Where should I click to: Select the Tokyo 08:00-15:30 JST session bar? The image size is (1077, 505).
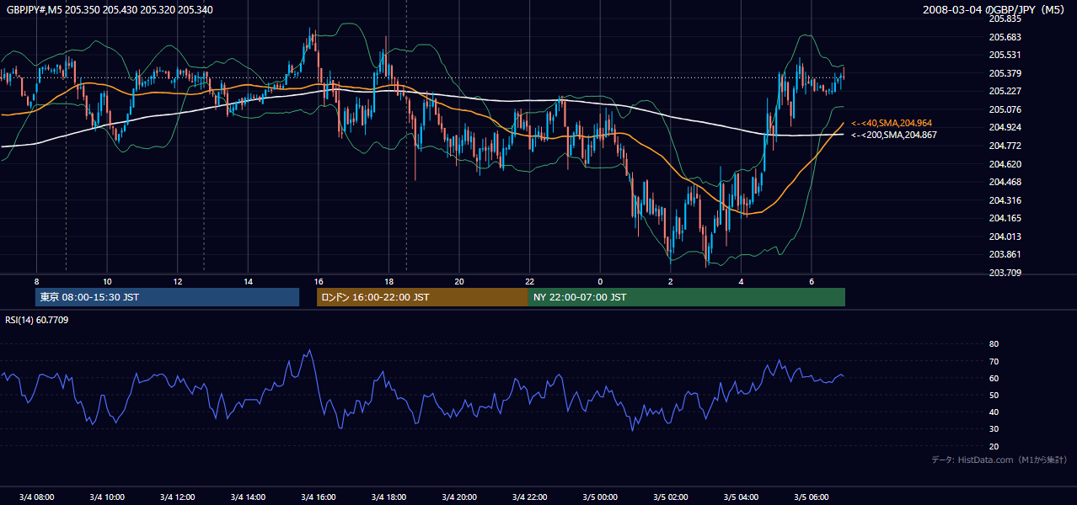tap(167, 297)
